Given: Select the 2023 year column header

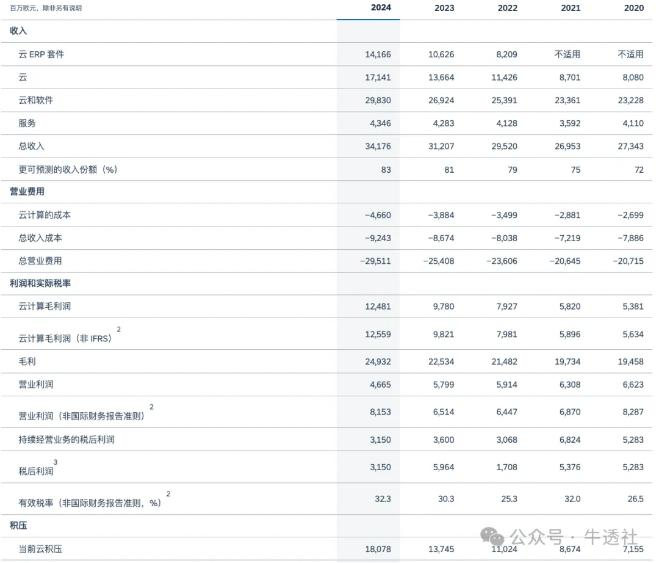Looking at the screenshot, I should [444, 8].
